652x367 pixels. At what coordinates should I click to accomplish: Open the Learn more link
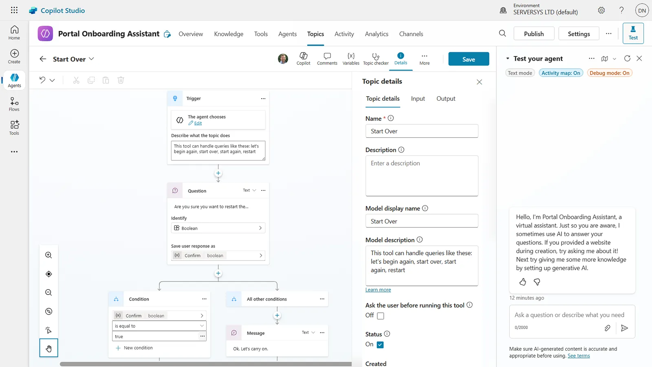378,290
